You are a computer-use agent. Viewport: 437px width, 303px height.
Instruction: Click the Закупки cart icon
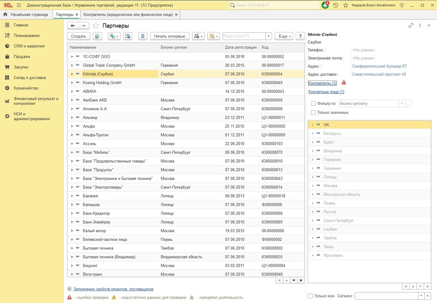[x=7, y=67]
